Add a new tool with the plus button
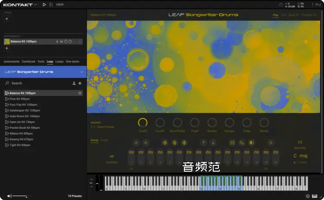 [7, 19]
